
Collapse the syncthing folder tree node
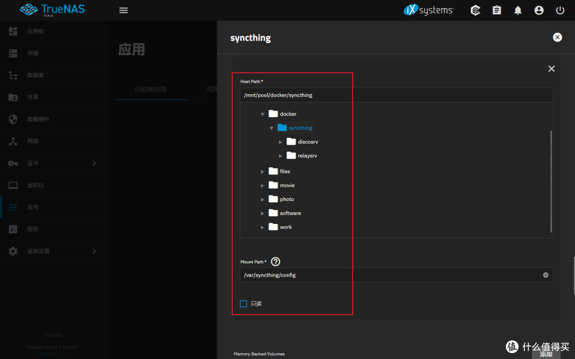pyautogui.click(x=272, y=128)
